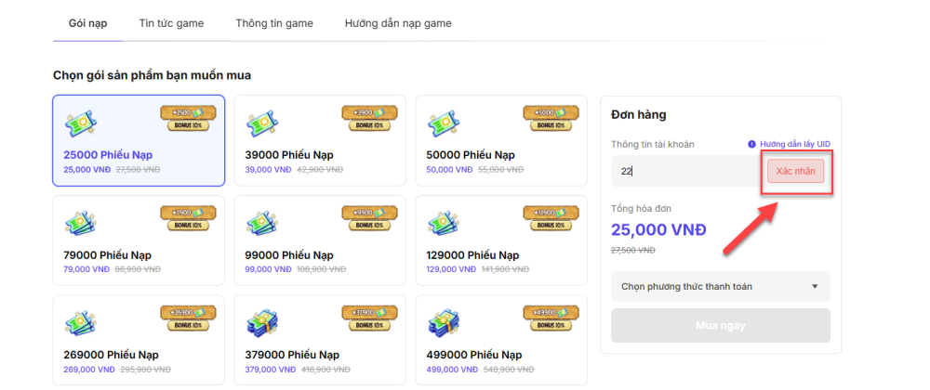
Task: Open the Thông tin game tab
Action: click(x=274, y=23)
